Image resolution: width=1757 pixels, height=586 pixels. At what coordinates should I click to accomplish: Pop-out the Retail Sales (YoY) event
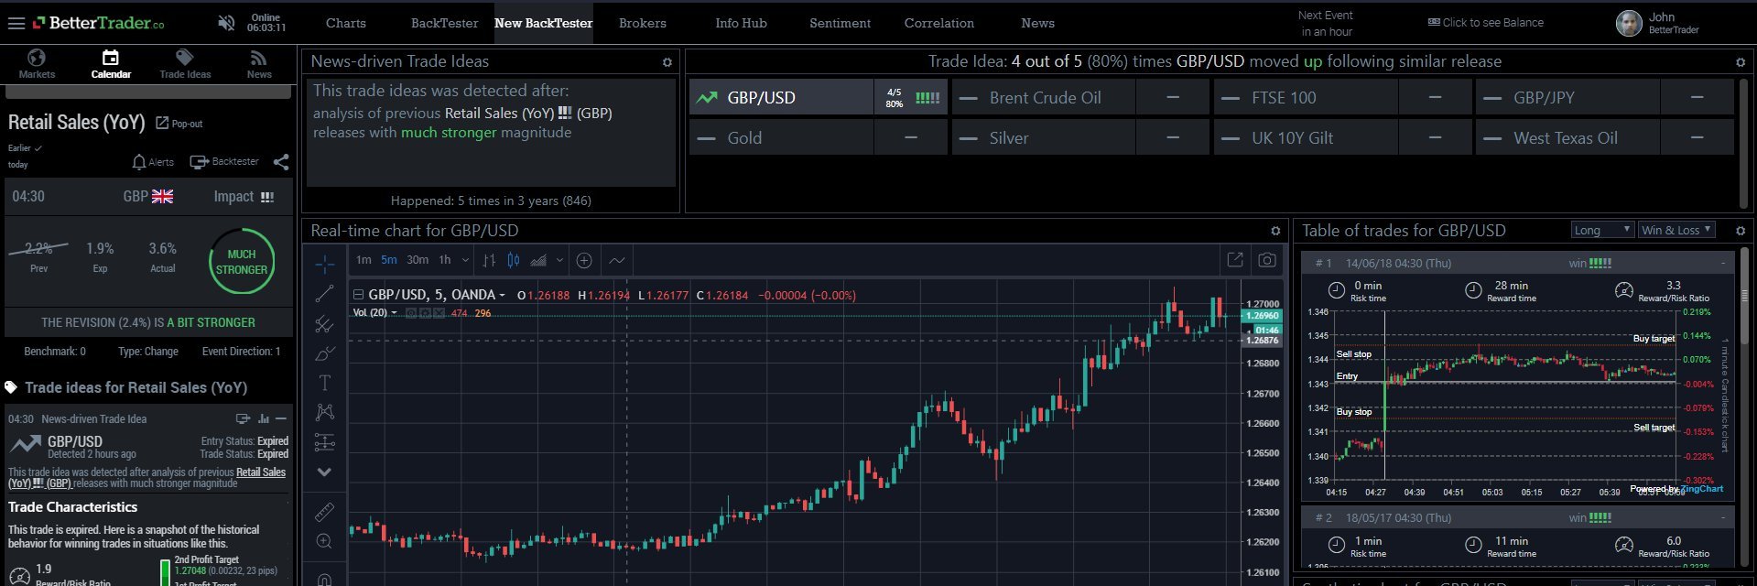click(x=179, y=124)
